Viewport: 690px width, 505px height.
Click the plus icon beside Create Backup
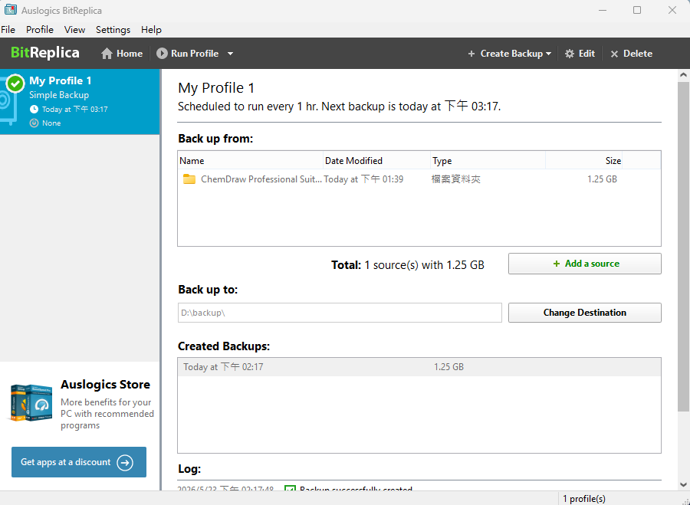[472, 54]
